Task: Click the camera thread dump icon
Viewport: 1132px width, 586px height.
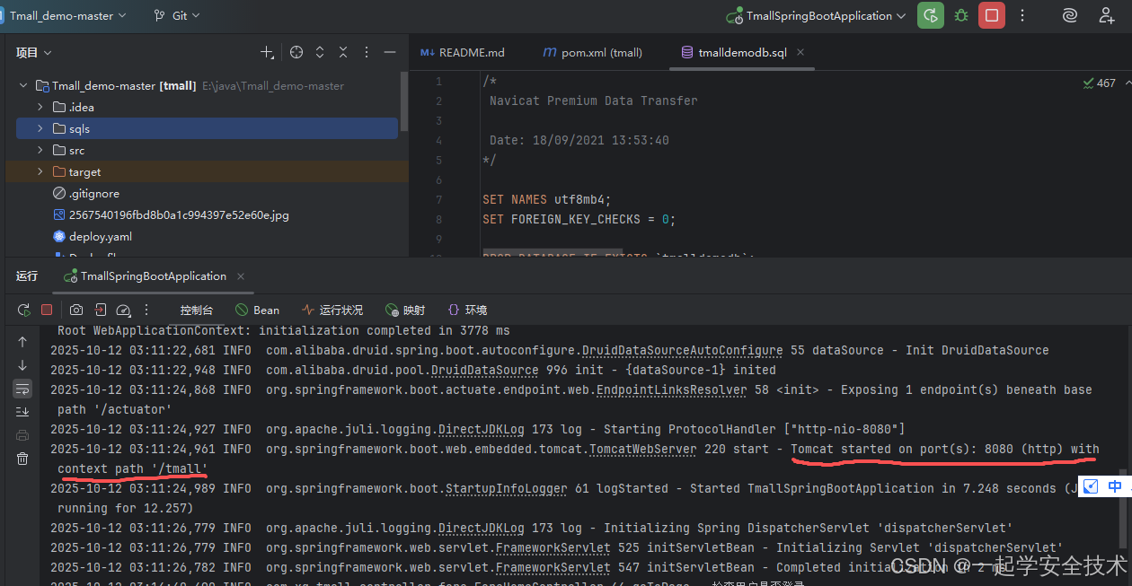Action: (x=76, y=310)
